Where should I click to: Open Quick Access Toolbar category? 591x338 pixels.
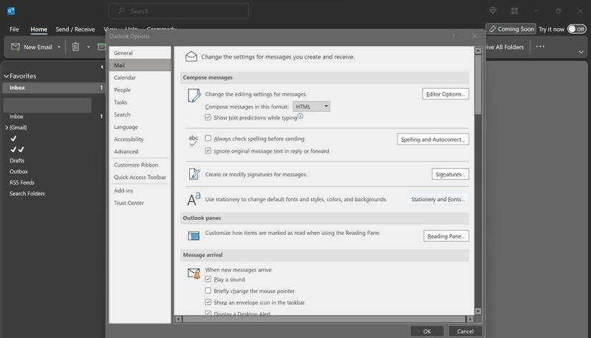coord(140,177)
